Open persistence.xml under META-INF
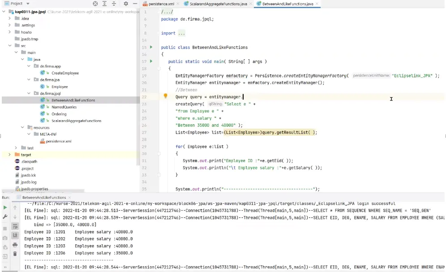Screen dimensions: 446x272 click(59, 141)
